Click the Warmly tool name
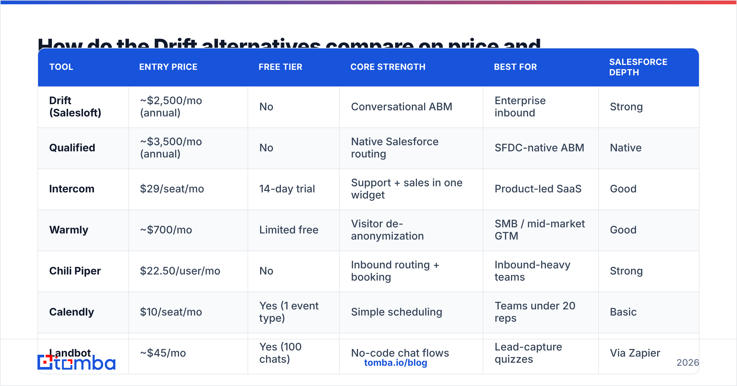 click(69, 230)
